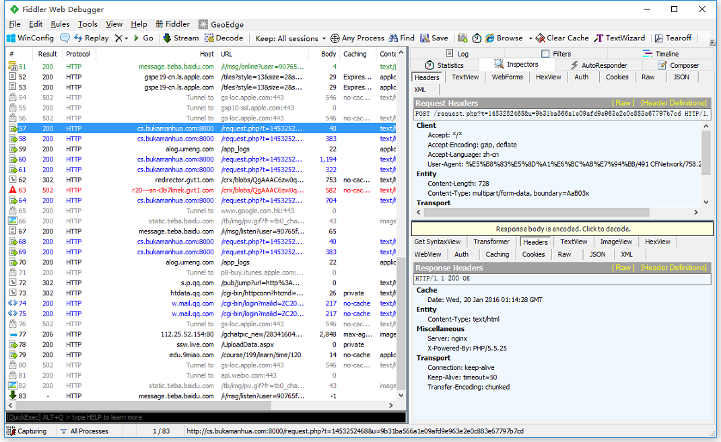Switch to the Timeline tab
The image size is (721, 442).
point(661,54)
